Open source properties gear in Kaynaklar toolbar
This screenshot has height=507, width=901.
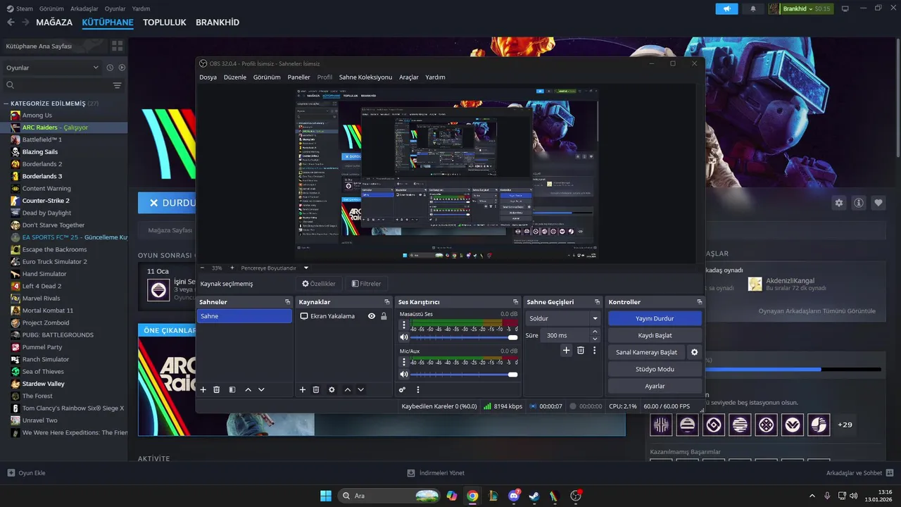[332, 389]
